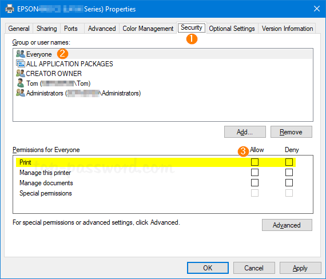Select the Everyone group icon
Image resolution: width=326 pixels, height=279 pixels.
[21, 54]
